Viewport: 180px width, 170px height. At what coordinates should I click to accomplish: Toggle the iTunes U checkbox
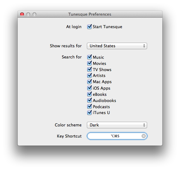point(89,113)
